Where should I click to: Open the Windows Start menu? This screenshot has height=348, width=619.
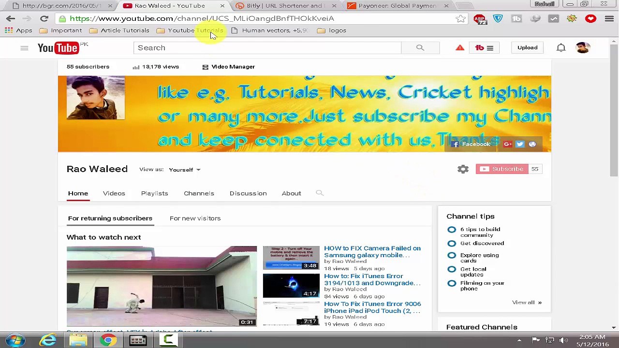(x=15, y=340)
